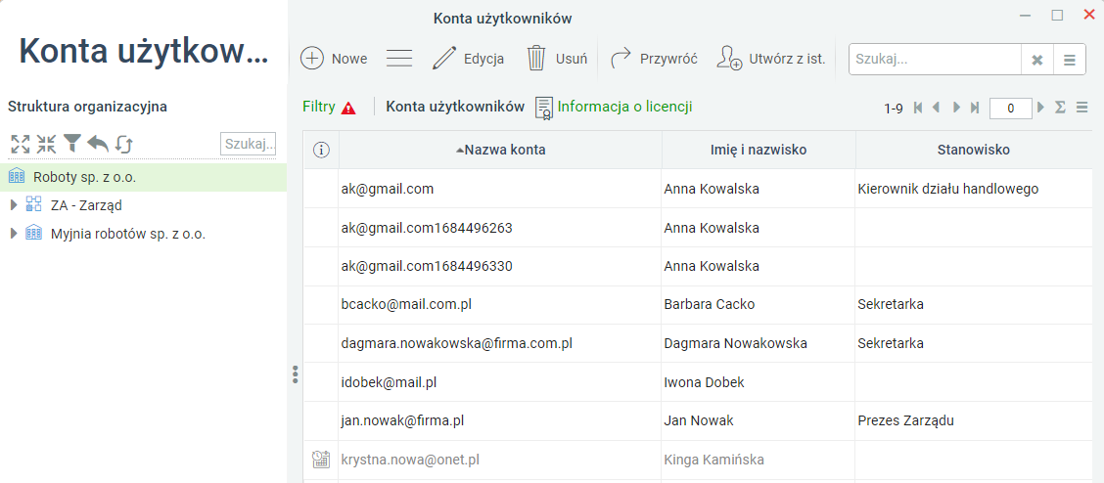This screenshot has height=483, width=1104.
Task: Click the info icon column header
Action: point(321,150)
